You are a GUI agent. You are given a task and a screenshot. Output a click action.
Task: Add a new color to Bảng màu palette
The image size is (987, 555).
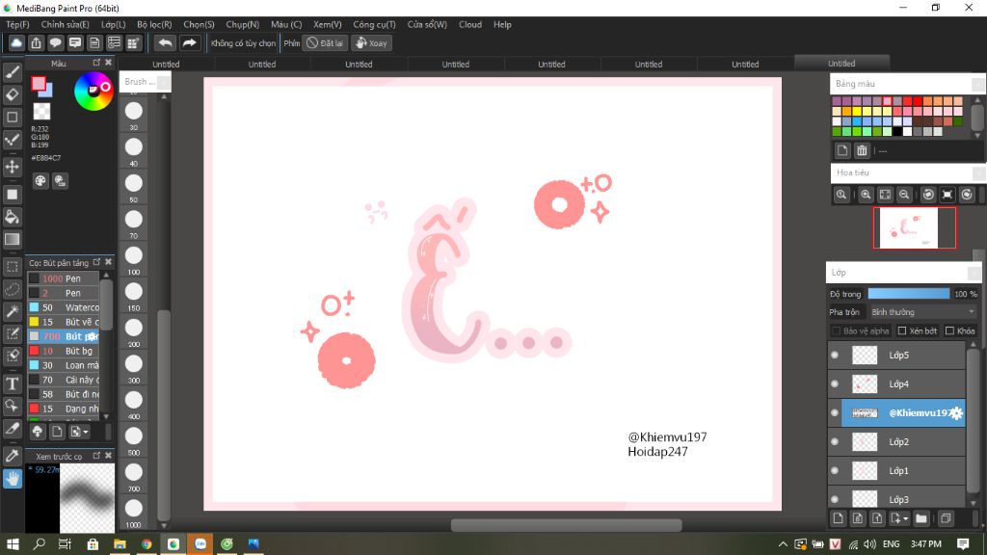click(842, 150)
